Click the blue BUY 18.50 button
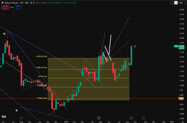 pos(18,7)
